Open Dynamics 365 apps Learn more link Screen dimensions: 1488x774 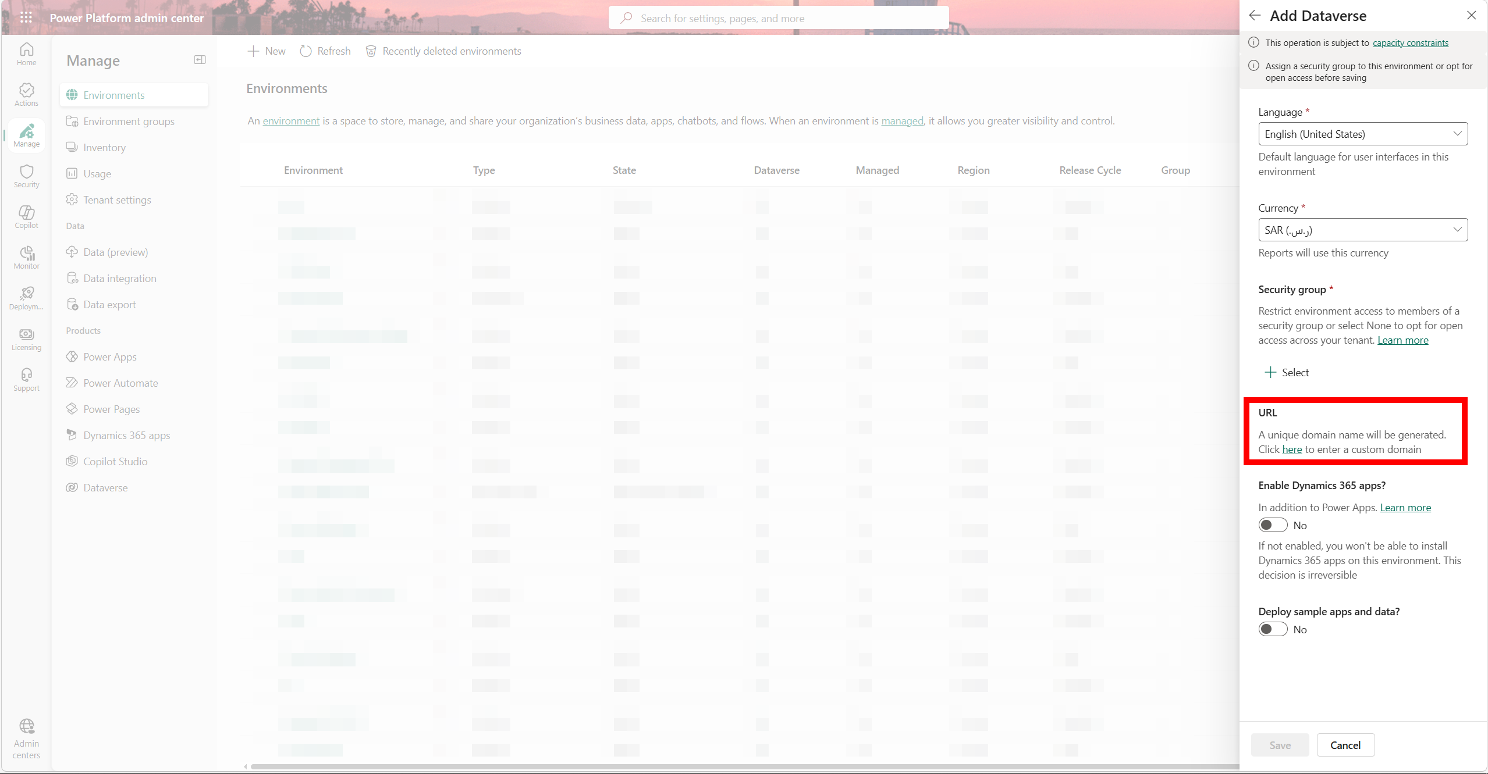1405,508
